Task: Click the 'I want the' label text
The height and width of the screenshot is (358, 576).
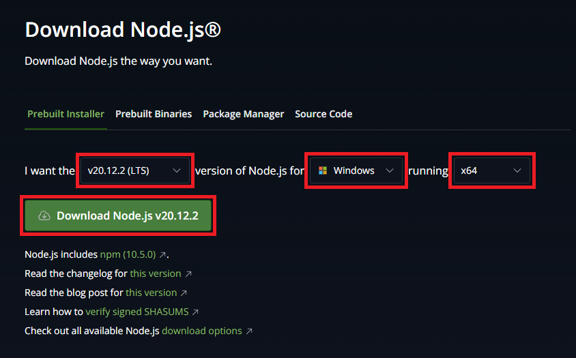Action: 50,170
